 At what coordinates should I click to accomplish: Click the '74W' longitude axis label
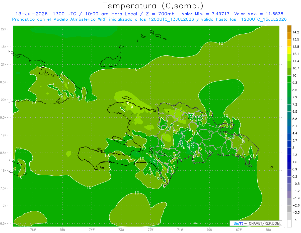[92, 229]
